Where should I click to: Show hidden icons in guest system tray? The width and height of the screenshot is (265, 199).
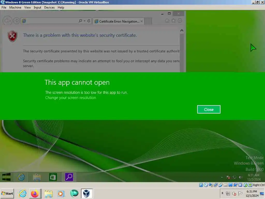coord(222,177)
